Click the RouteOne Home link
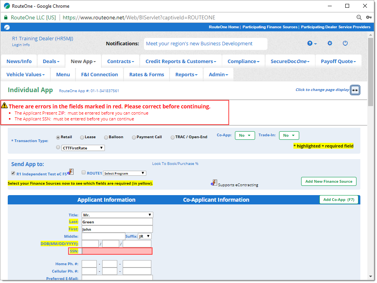The width and height of the screenshot is (377, 283). click(x=224, y=27)
